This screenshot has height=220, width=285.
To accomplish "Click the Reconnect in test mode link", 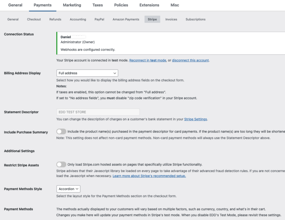I will pos(147,60).
